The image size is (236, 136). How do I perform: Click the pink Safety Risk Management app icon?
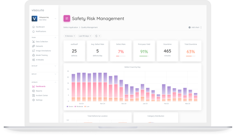click(x=67, y=18)
